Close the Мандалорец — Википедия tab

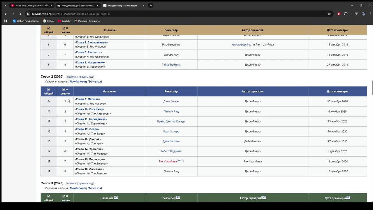(144, 6)
